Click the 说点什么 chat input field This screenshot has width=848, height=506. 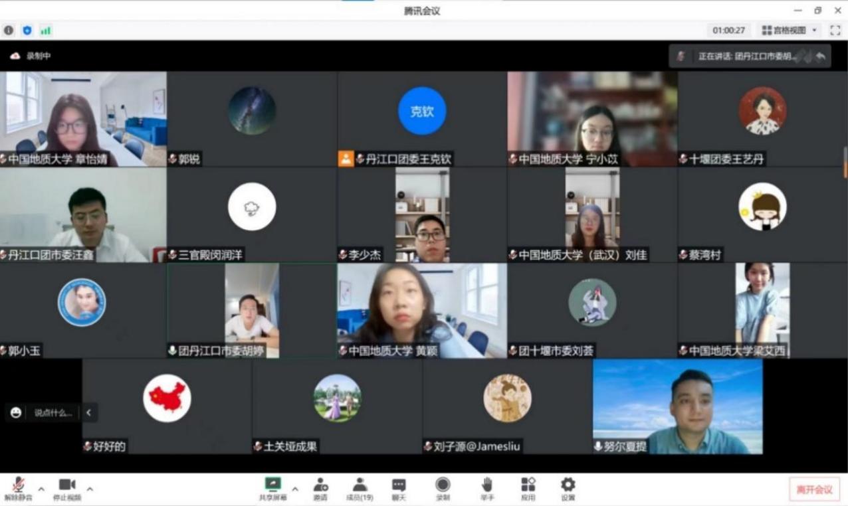pos(53,412)
